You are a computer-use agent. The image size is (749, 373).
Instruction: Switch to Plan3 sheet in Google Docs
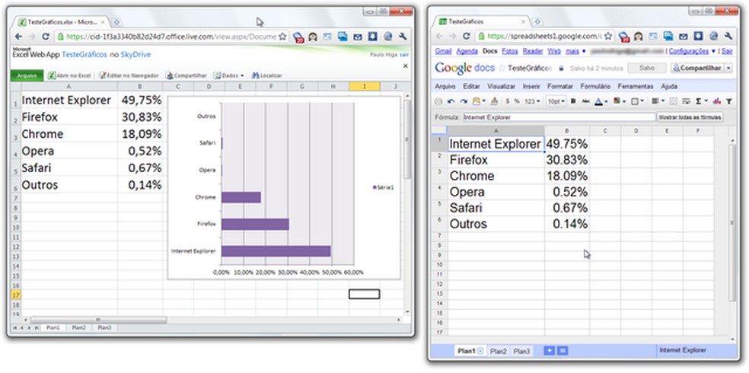(521, 351)
